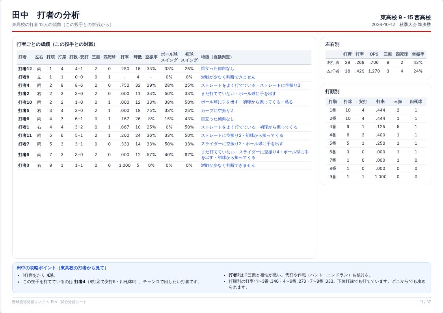
Task: Click the 1打席あたり 4球 bullet
Action: (x=39, y=276)
